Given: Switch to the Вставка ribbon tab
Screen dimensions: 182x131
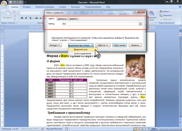Looking at the screenshot, I should (x=27, y=7).
